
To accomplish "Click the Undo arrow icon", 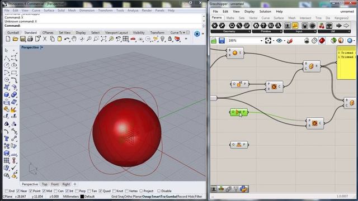I will (x=67, y=39).
